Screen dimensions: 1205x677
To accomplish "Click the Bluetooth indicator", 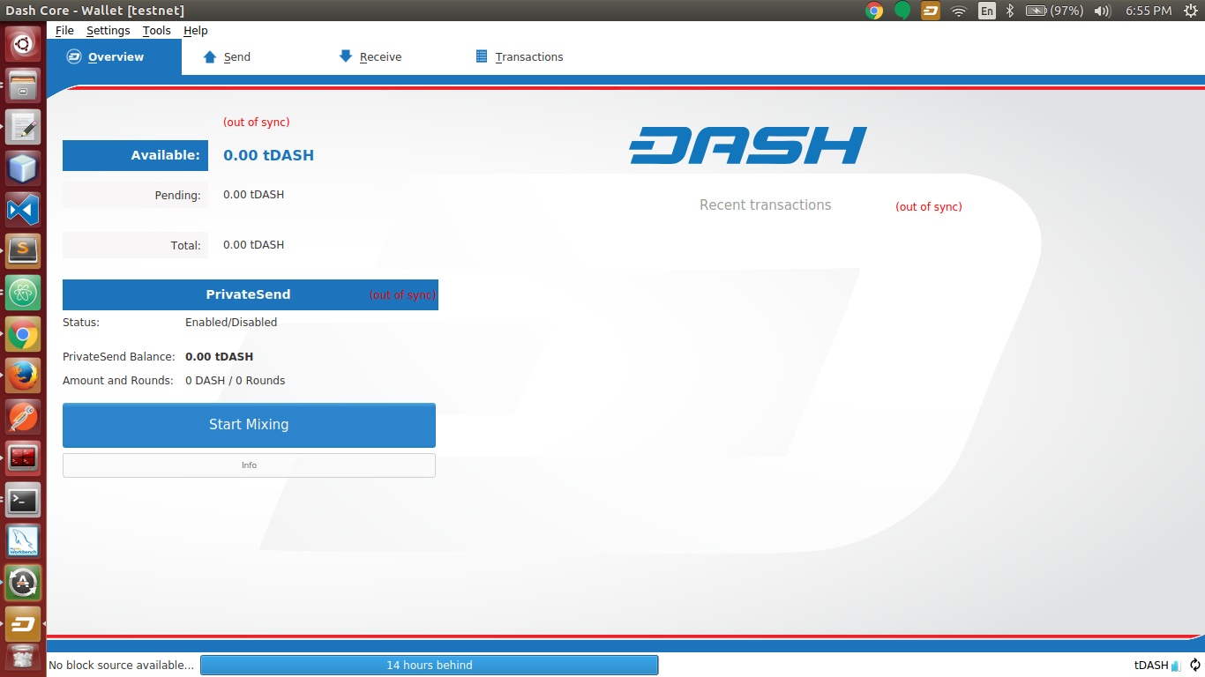I will (1011, 11).
